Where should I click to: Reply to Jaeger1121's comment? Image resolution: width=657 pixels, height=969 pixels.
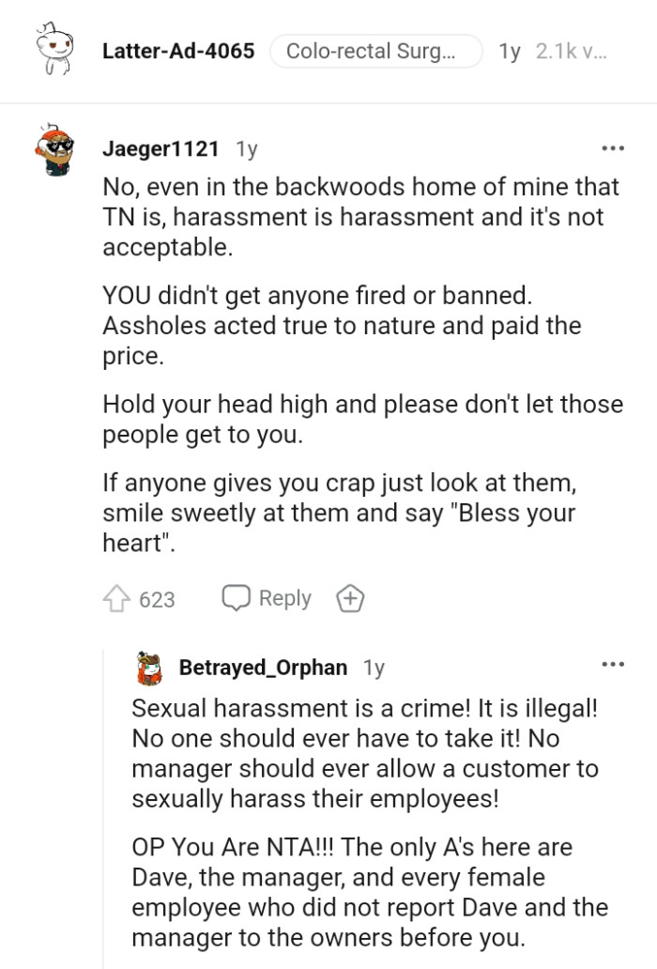click(267, 598)
